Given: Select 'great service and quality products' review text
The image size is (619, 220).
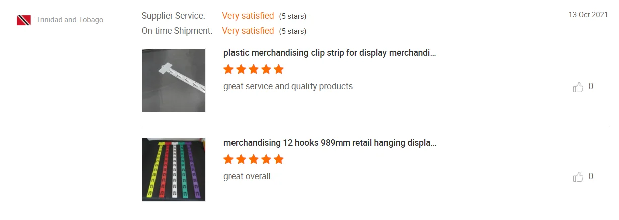Looking at the screenshot, I should [x=288, y=86].
